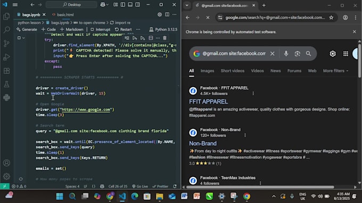The image size is (362, 203).
Task: Open the Accounts menu in VS Code
Action: pos(7,163)
